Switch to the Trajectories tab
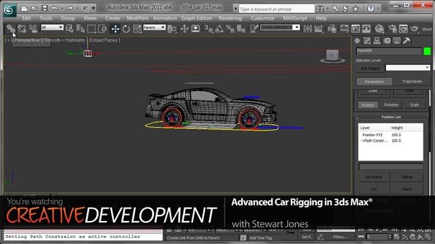 412,81
